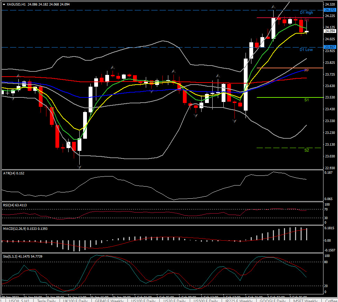Select the R1 resistance level label

coord(306,20)
